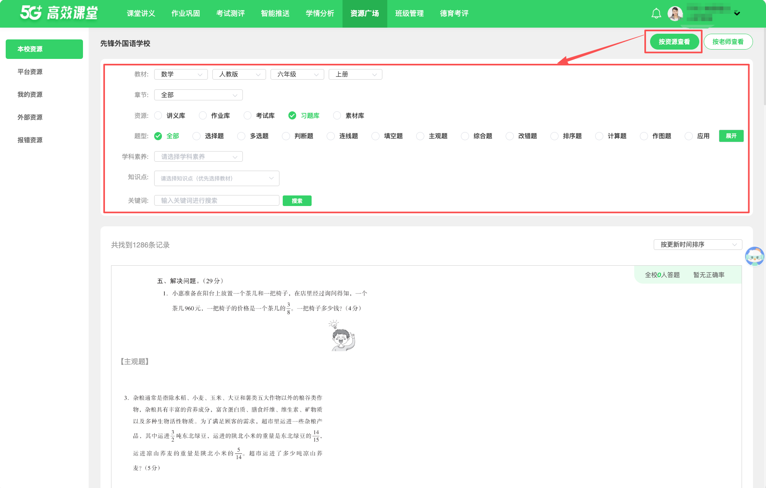The width and height of the screenshot is (766, 488).
Task: Open the 智能推送 nav tab
Action: point(275,13)
